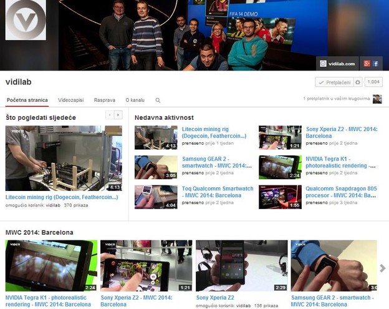This screenshot has width=389, height=309.
Task: Open Litecoin mining rig link in recent activity
Action: (214, 132)
